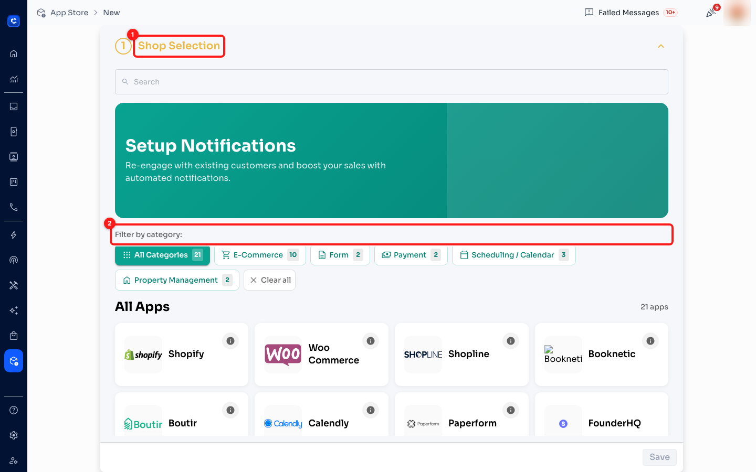Filter apps by Property Management category
Viewport: 756px width, 472px height.
coord(177,280)
